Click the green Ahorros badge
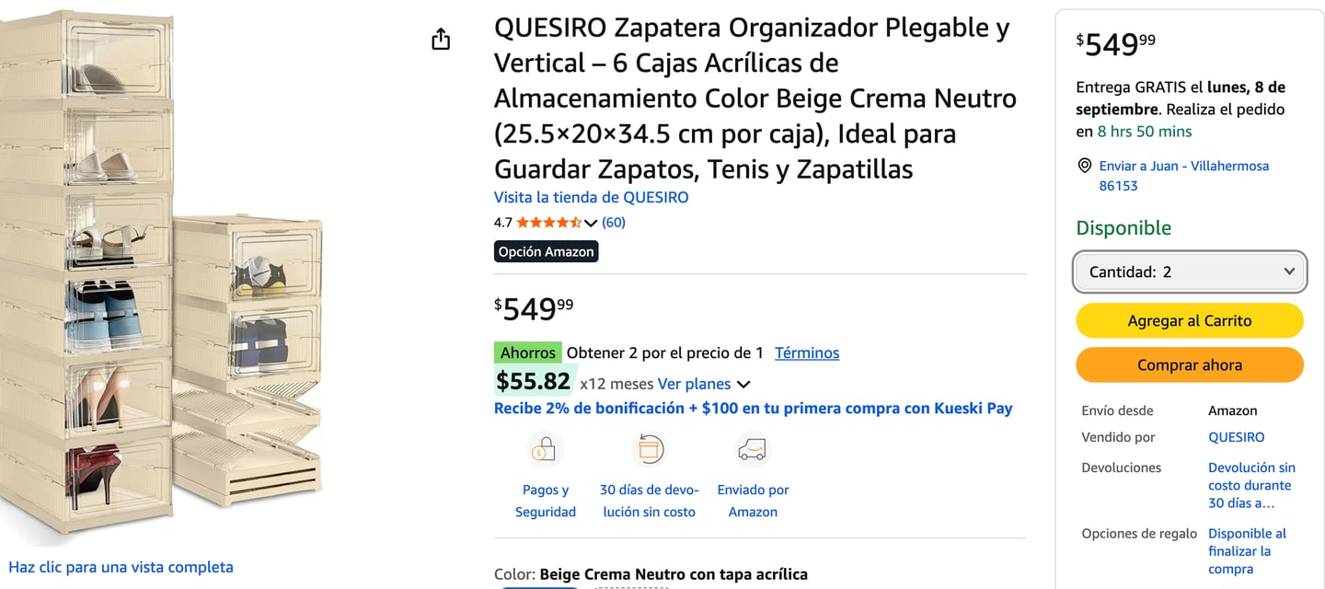This screenshot has width=1325, height=589. pos(528,352)
